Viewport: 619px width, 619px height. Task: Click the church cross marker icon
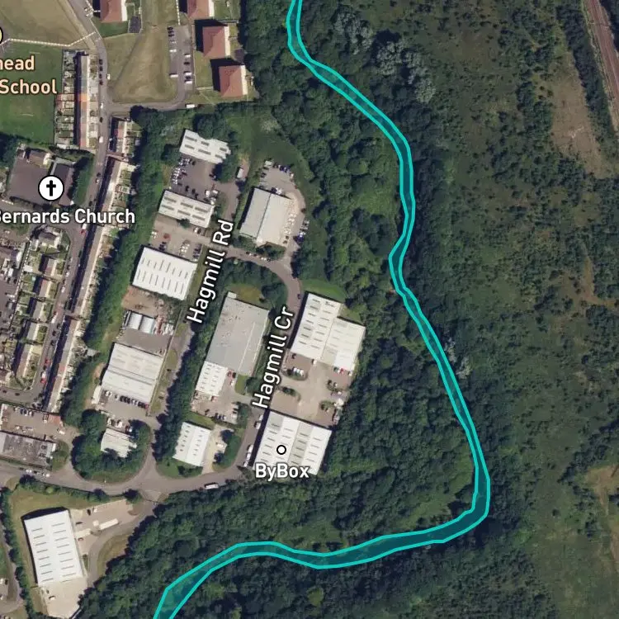click(51, 188)
